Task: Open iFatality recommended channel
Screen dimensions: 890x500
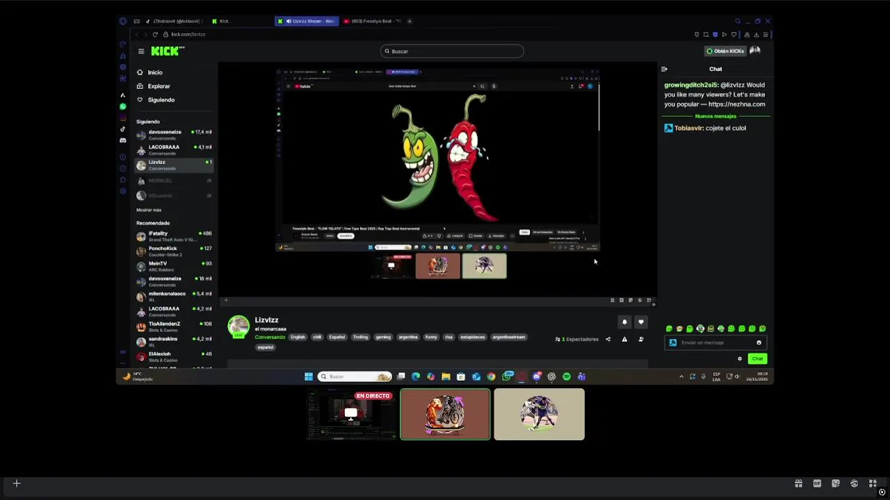Action: coord(174,236)
